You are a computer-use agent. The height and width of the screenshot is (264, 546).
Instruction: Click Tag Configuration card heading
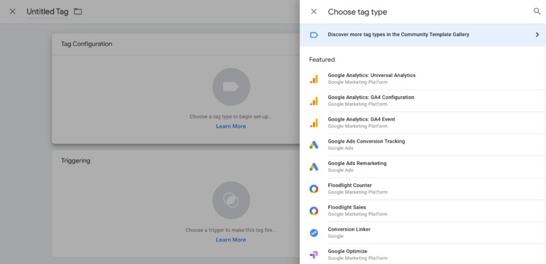pyautogui.click(x=87, y=44)
